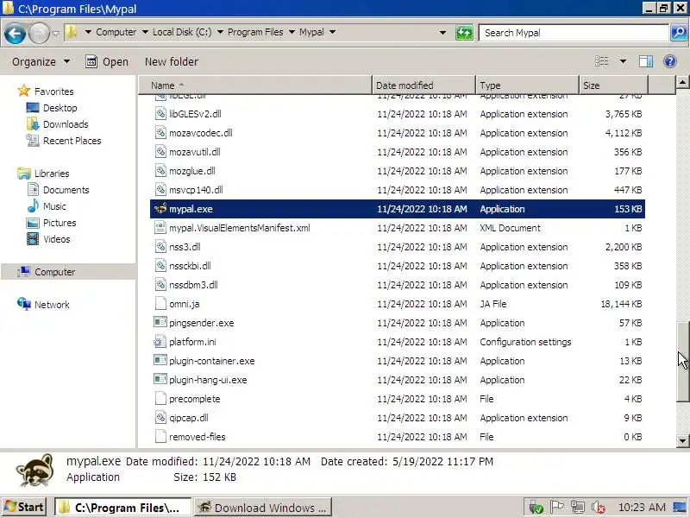The width and height of the screenshot is (690, 518).
Task: Click the platform.ini gear file icon
Action: coord(160,341)
